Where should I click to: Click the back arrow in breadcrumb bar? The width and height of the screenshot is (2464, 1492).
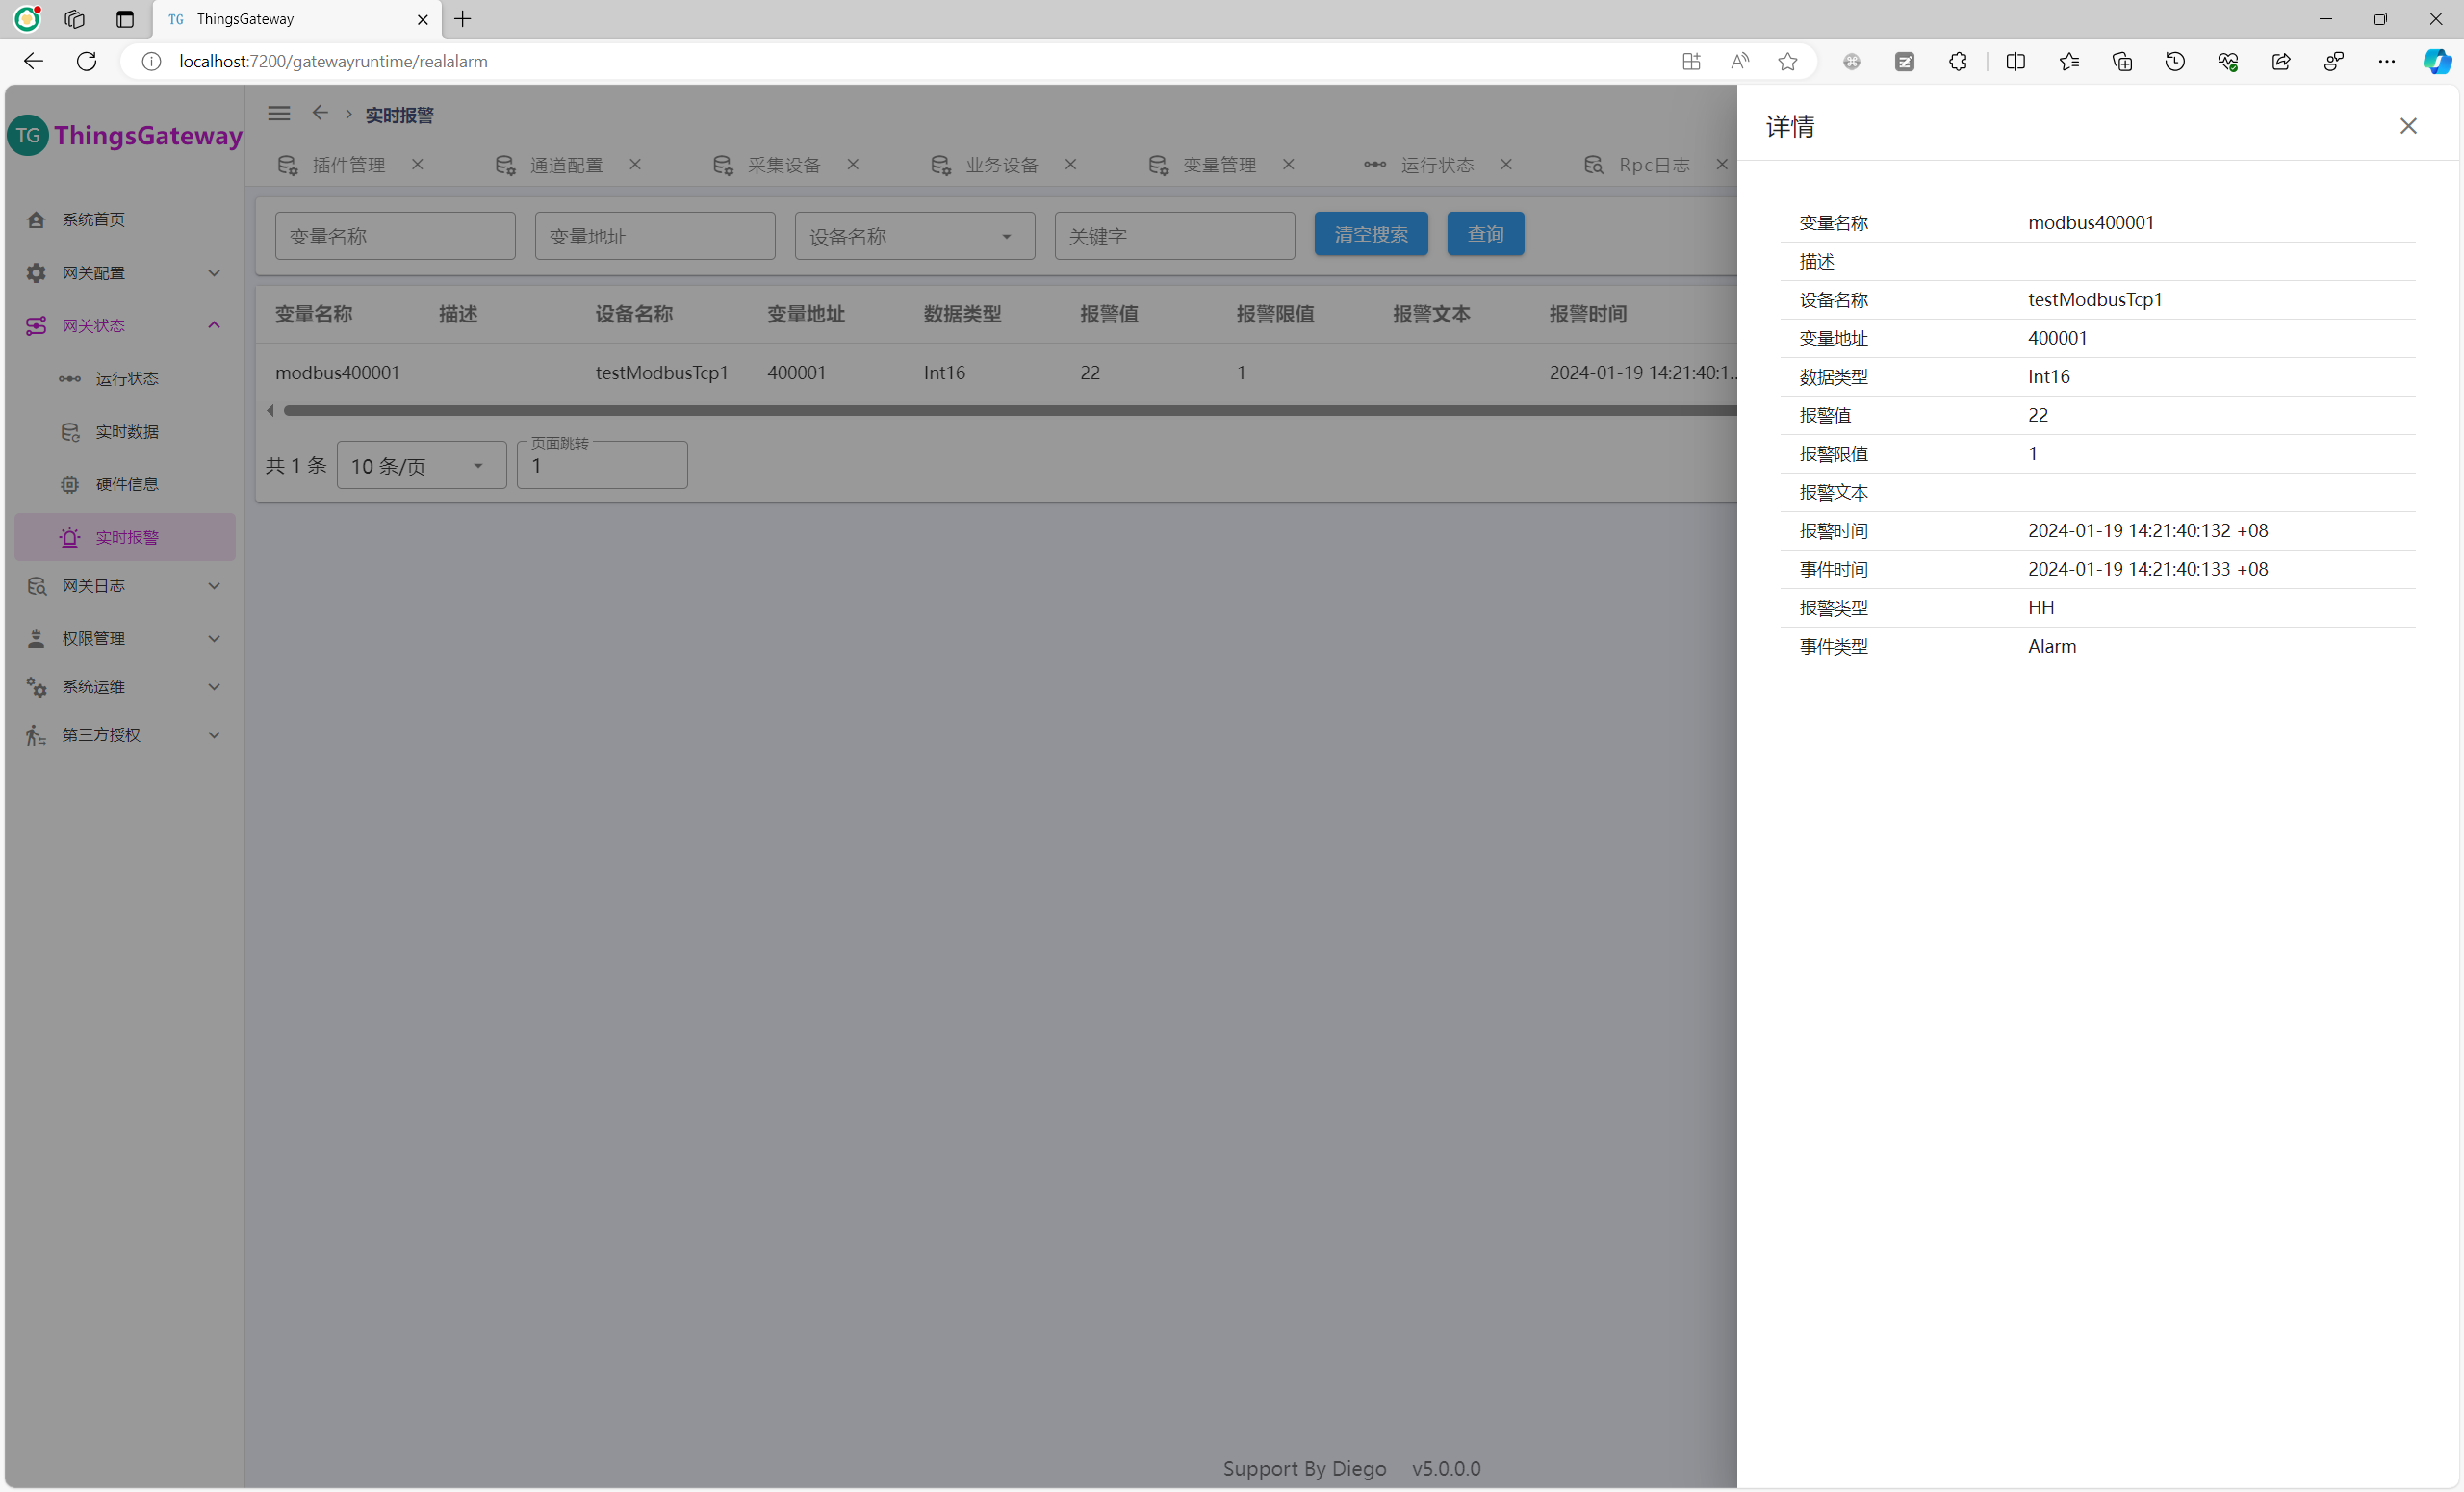coord(320,114)
